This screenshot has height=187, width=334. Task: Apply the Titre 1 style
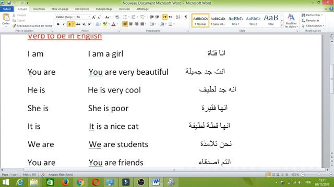click(x=235, y=21)
